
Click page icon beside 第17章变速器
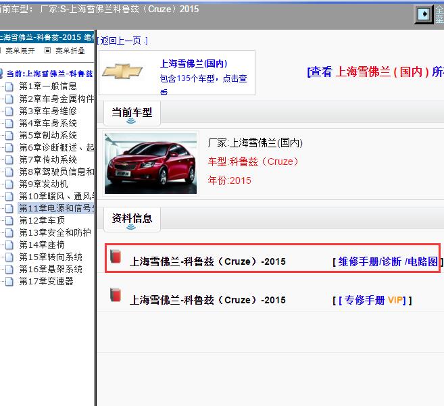(x=9, y=282)
